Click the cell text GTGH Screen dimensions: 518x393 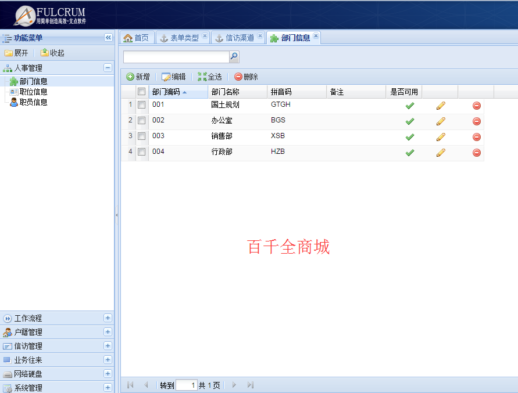pyautogui.click(x=280, y=104)
